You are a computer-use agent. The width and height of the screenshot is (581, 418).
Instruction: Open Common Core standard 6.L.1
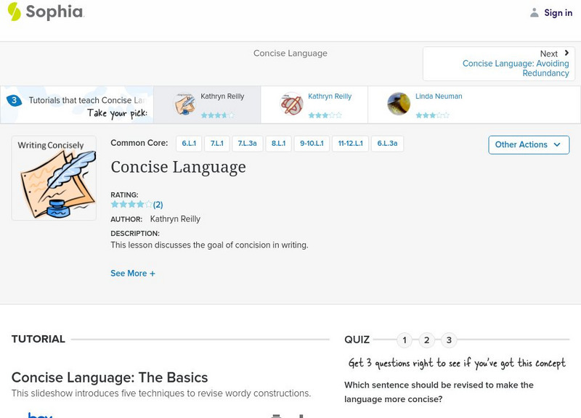point(189,144)
